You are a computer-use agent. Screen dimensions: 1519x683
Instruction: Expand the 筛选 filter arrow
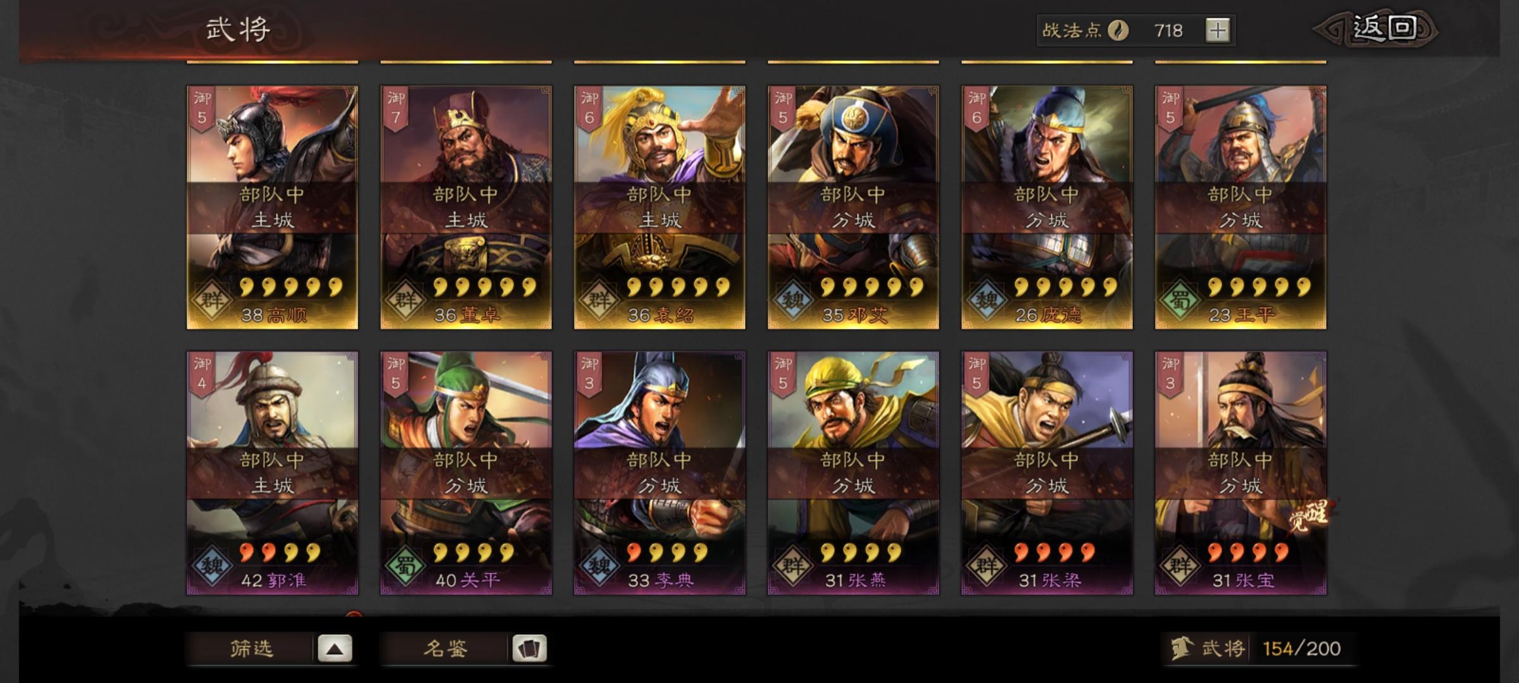(x=335, y=649)
